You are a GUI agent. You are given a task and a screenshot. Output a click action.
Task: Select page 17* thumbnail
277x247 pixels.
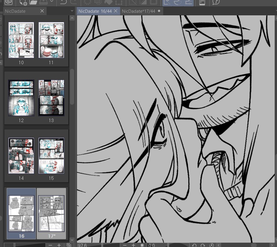coord(51,213)
